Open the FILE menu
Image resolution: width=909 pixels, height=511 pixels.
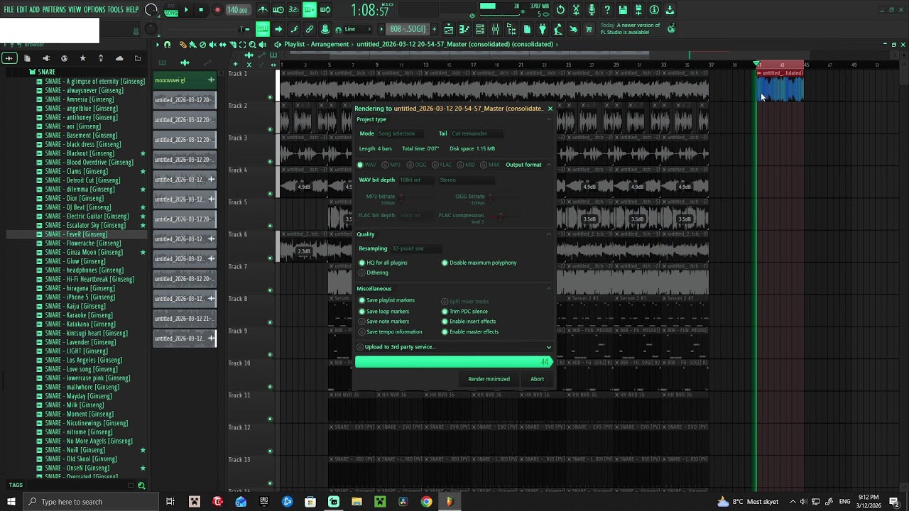click(x=9, y=10)
